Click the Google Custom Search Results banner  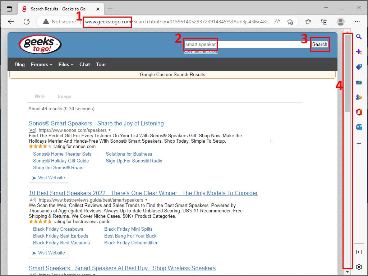(172, 75)
